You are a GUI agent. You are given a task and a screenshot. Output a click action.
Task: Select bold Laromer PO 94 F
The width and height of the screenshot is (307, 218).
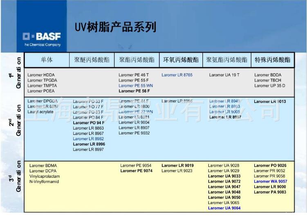[89, 123]
